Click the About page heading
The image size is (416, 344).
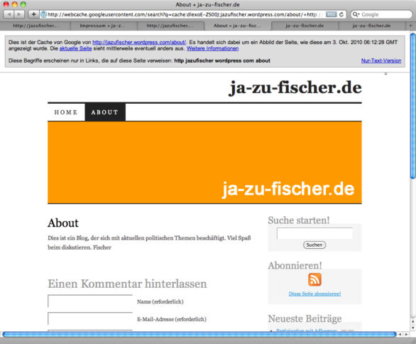tap(63, 223)
